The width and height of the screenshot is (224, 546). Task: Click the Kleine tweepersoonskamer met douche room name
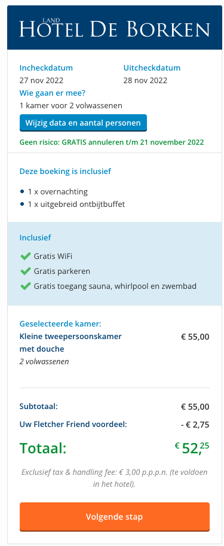click(70, 343)
